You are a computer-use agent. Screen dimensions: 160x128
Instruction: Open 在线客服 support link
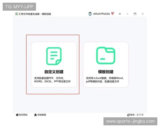tap(40, 115)
